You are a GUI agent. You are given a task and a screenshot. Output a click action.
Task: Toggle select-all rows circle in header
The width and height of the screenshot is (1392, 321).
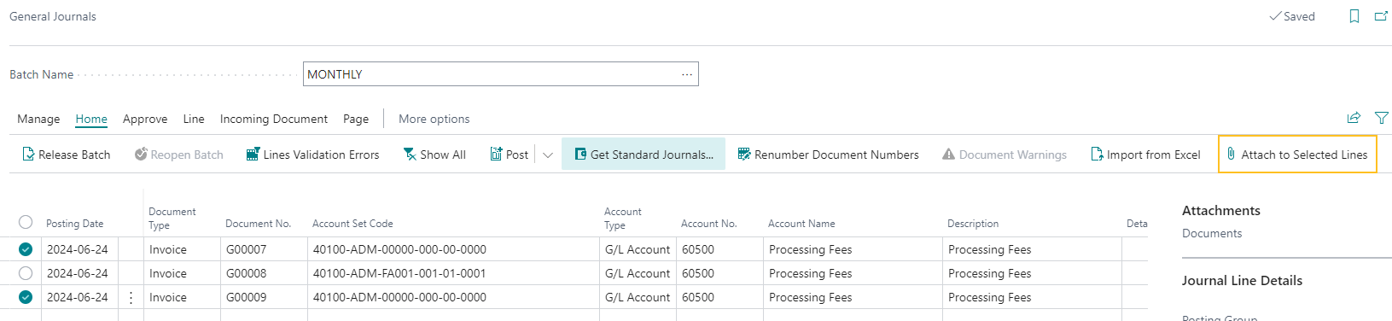tap(26, 222)
